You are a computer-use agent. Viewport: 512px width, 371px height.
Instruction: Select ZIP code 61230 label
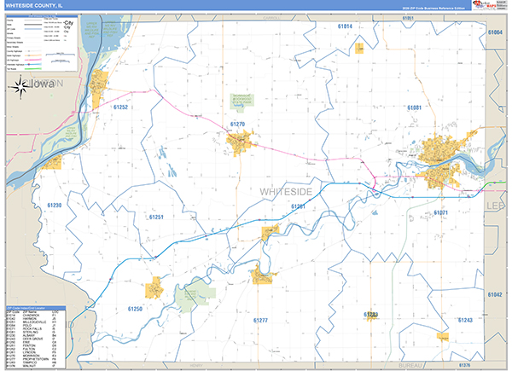tap(55, 206)
